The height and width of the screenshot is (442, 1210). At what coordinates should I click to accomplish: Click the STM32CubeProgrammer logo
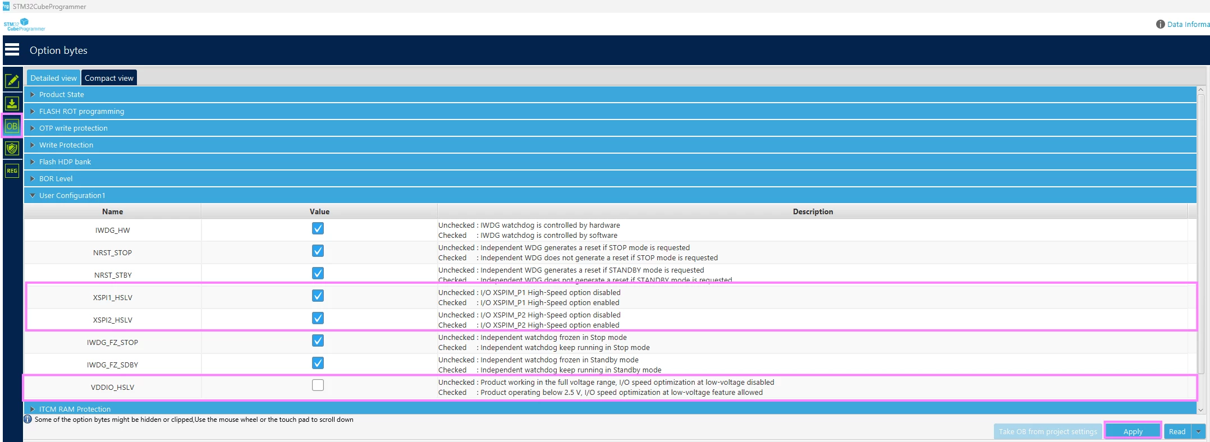click(x=24, y=25)
